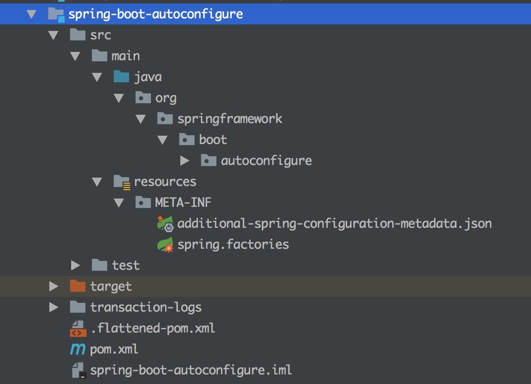Click the blue java source root icon
Screen dimensions: 531x384
pyautogui.click(x=121, y=77)
